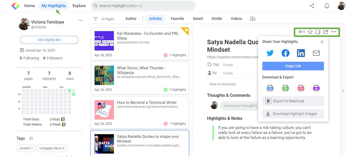Download highlights as HTML file

[301, 88]
